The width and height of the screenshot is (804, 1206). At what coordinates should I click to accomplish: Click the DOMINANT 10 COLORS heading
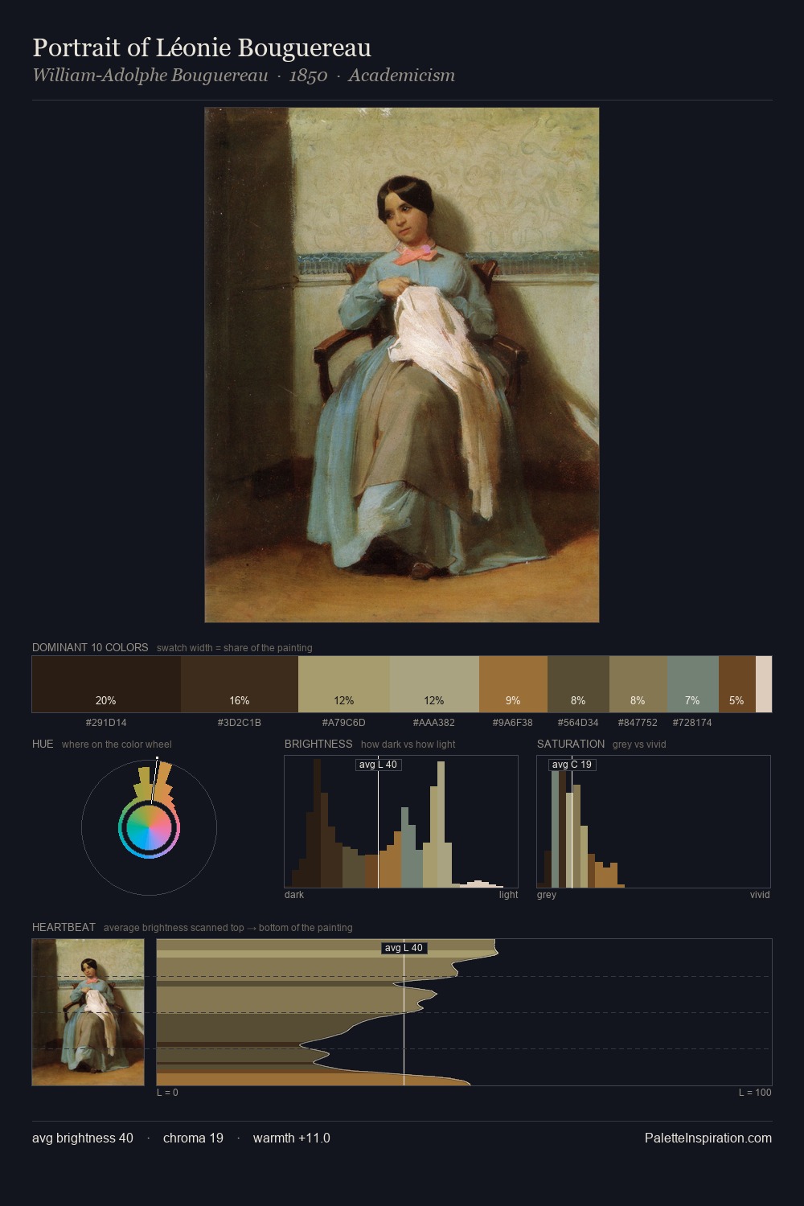90,647
